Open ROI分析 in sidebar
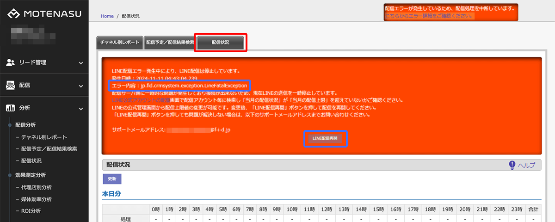The image size is (555, 222). [x=31, y=211]
